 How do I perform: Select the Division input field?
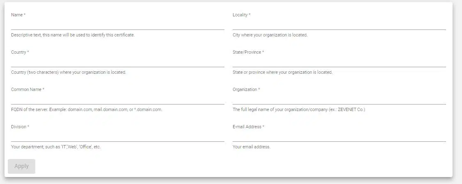(x=117, y=136)
